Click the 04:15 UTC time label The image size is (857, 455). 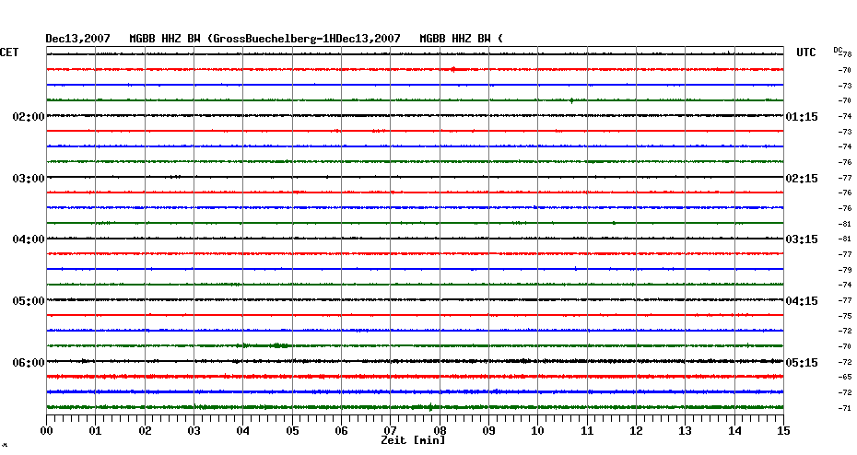pos(802,301)
